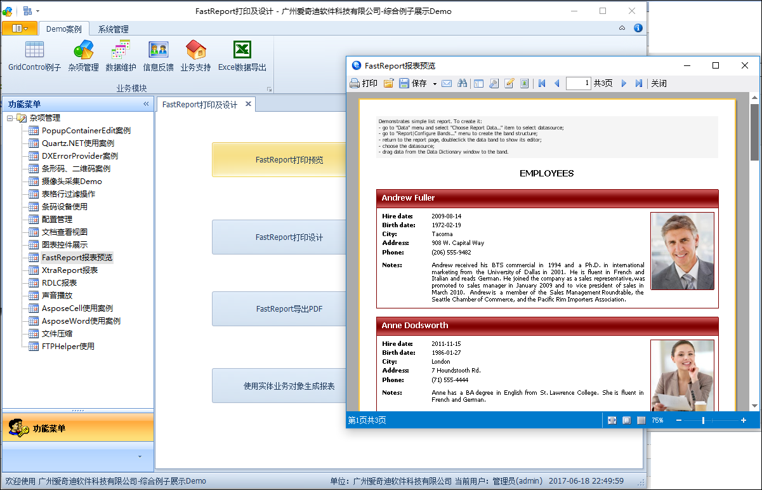Select XtraReport报表 in the tree
This screenshot has width=762, height=490.
(x=70, y=270)
